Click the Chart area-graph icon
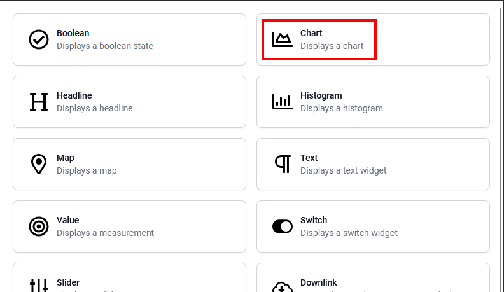Image resolution: width=504 pixels, height=292 pixels. [282, 39]
